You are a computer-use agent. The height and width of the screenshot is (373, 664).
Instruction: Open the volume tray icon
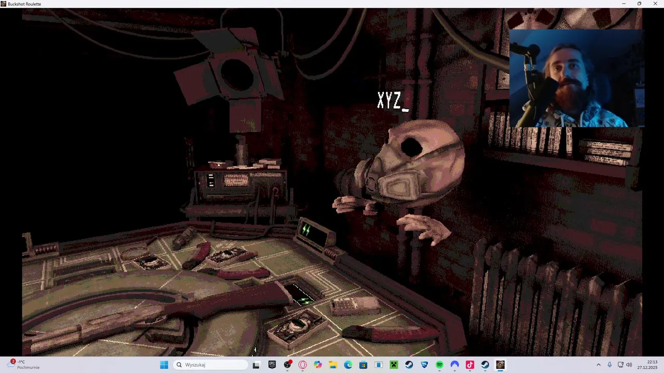pyautogui.click(x=629, y=365)
